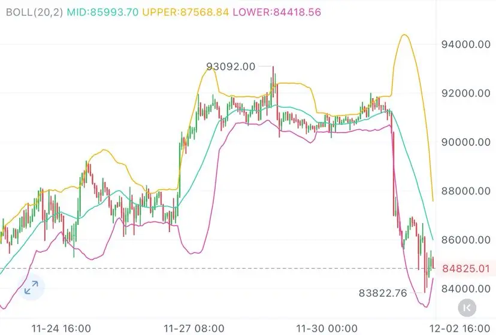Select the MID:85993.70 value
Viewport: 496px width, 335px height.
coord(102,12)
